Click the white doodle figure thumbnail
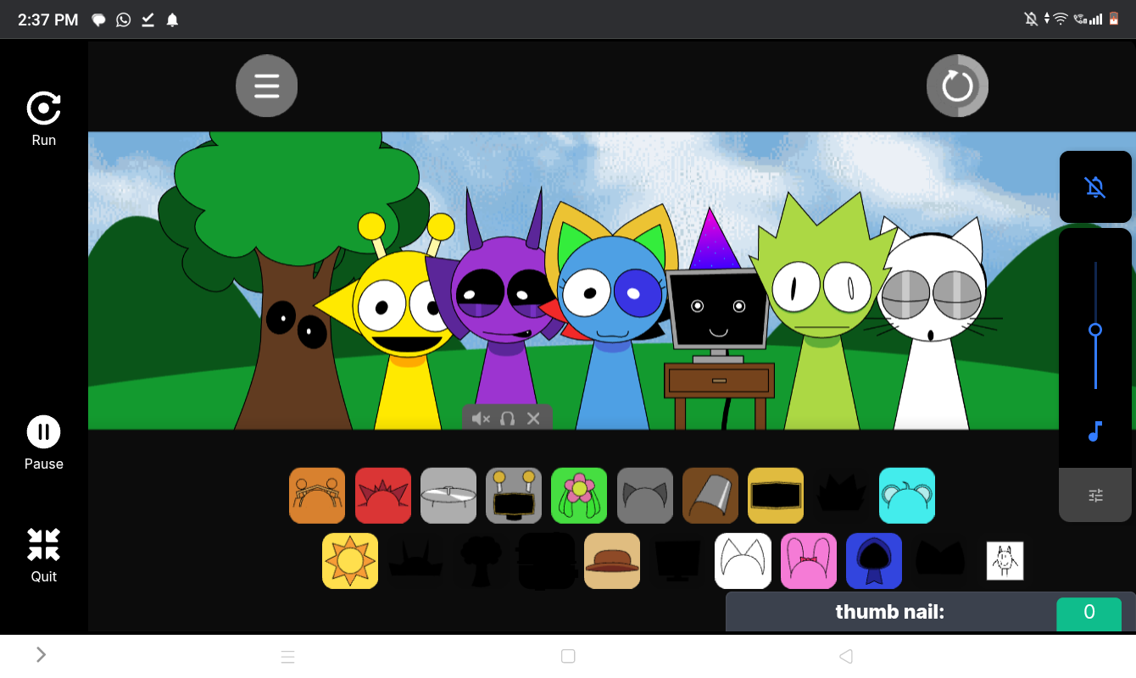 (x=1005, y=561)
